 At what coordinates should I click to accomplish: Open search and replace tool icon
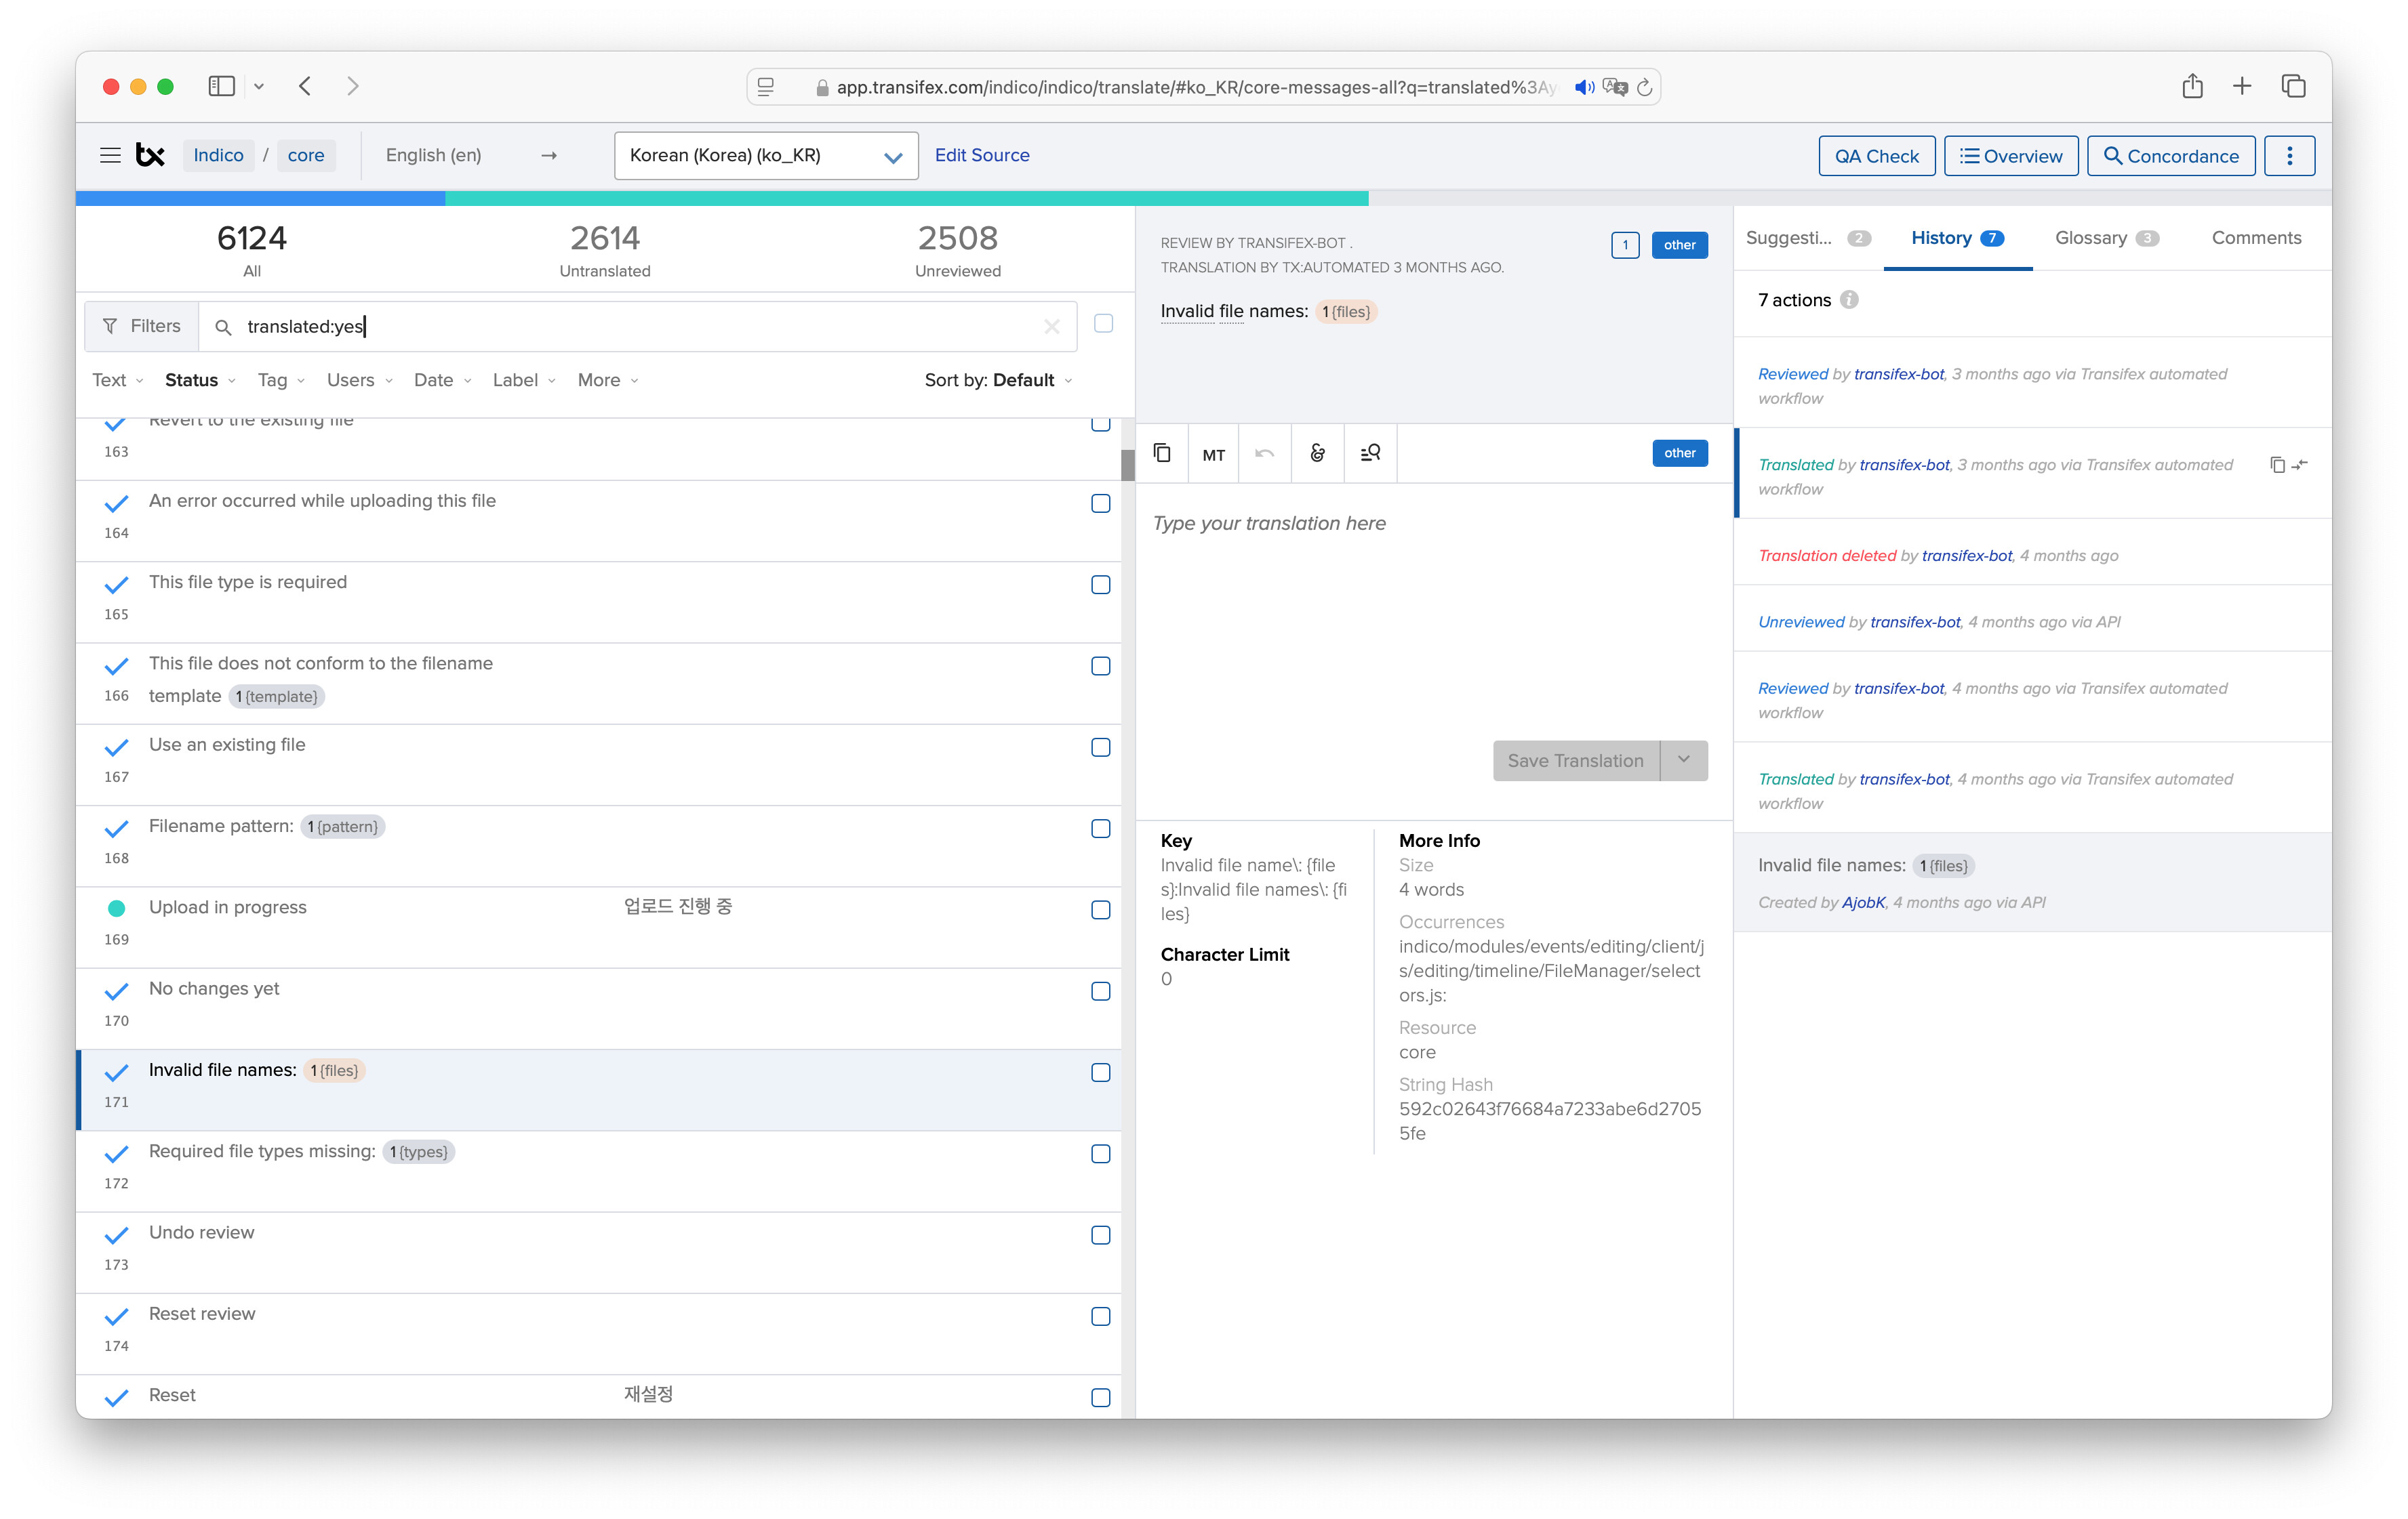click(1370, 454)
